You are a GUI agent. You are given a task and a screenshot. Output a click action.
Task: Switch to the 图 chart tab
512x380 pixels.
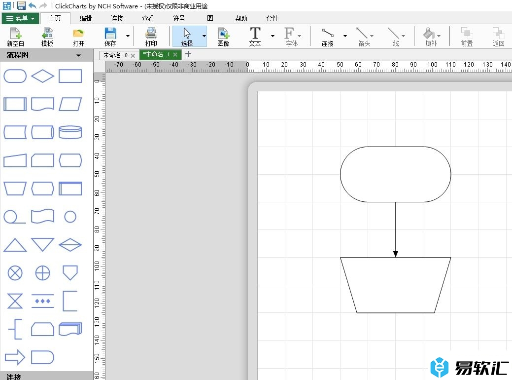(210, 18)
